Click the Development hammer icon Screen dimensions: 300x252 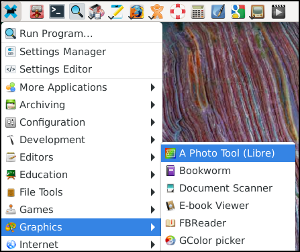pos(11,140)
